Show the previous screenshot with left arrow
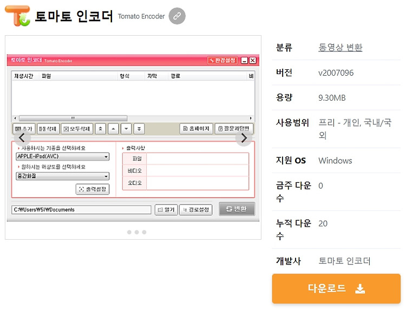The width and height of the screenshot is (406, 310). coord(22,138)
